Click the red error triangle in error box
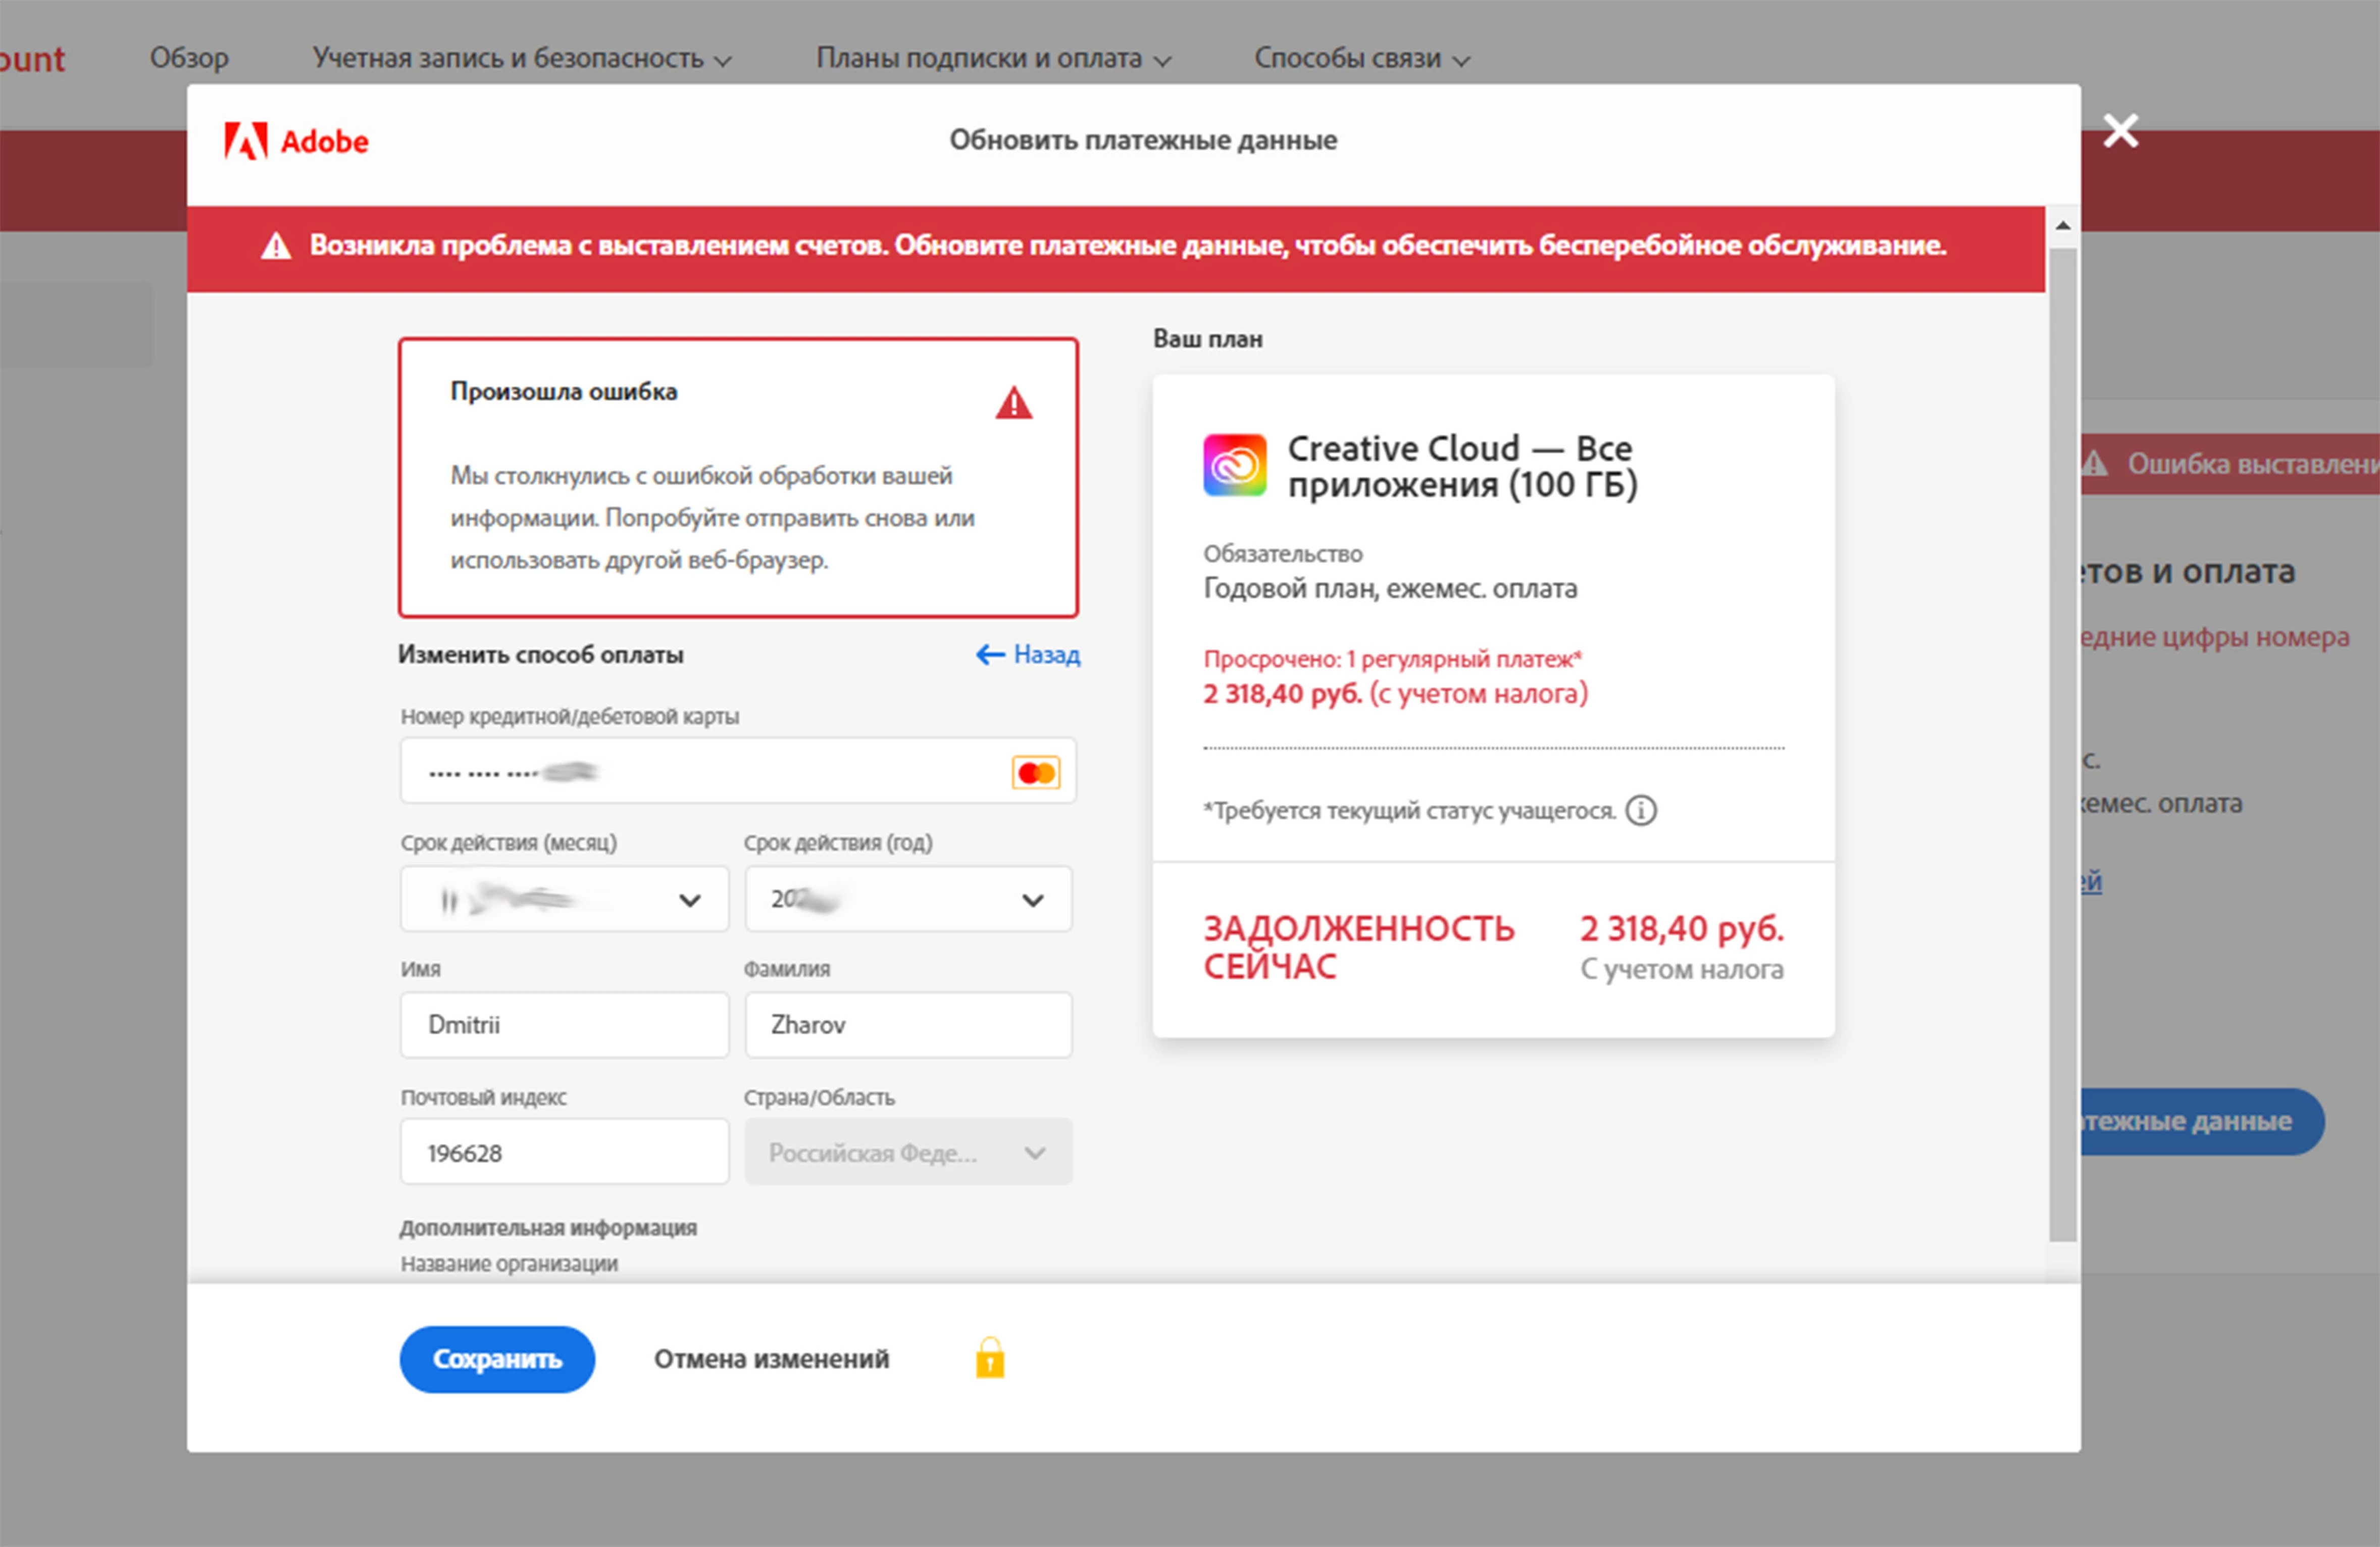This screenshot has height=1547, width=2380. [x=1013, y=403]
